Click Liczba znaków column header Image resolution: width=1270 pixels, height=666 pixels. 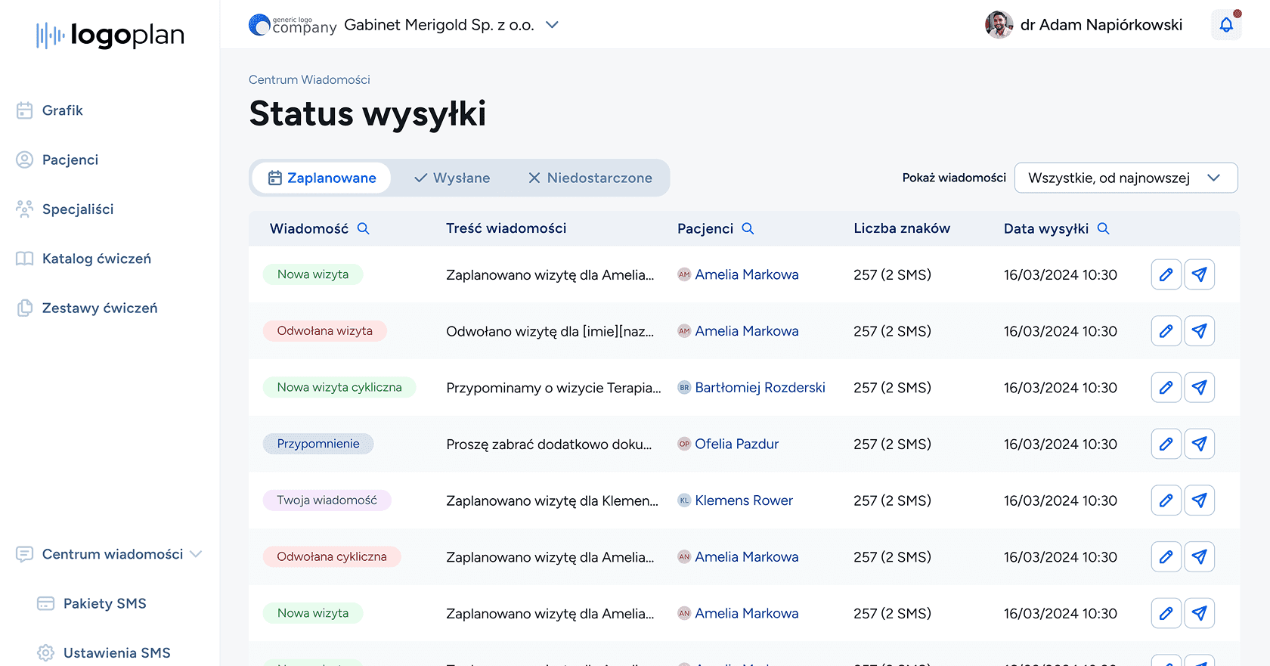902,228
